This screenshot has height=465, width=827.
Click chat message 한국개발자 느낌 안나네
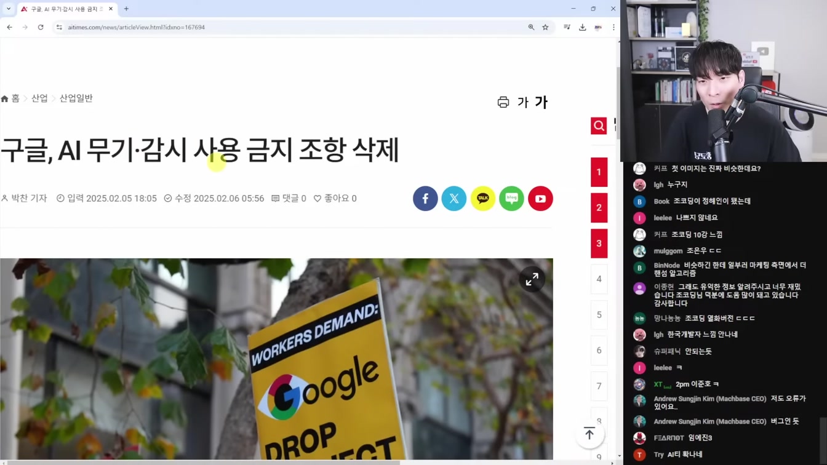(x=703, y=335)
